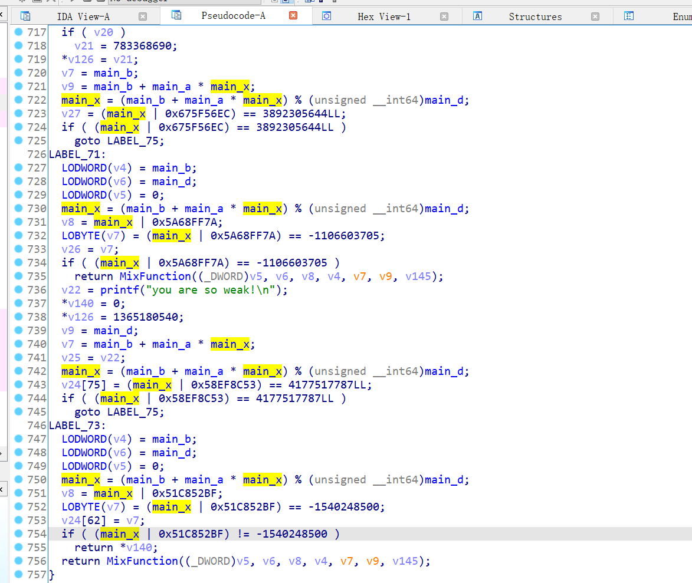Click the Pseudocode-A tab icon
Screen dimensions: 692x583
[176, 15]
